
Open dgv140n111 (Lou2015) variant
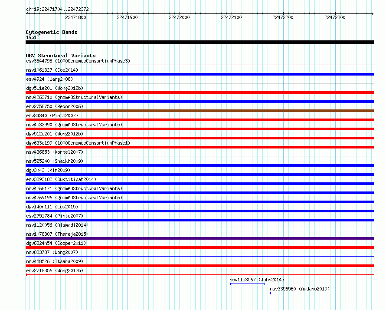tap(52, 207)
